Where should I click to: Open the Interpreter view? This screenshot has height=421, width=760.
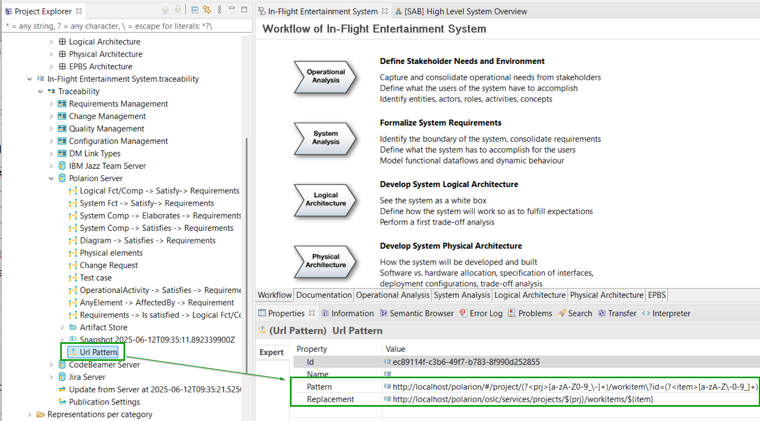[666, 313]
